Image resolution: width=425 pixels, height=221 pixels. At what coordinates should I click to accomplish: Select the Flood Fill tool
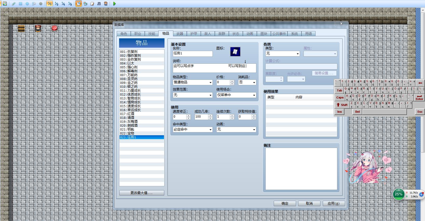click(x=34, y=4)
